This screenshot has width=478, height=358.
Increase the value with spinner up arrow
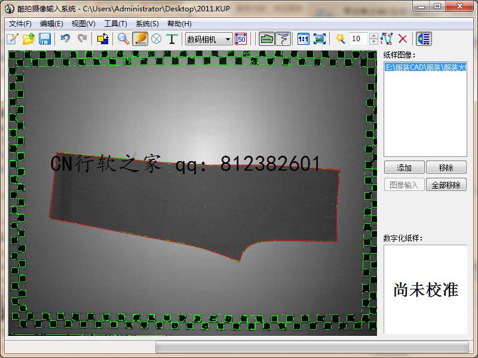click(x=374, y=36)
